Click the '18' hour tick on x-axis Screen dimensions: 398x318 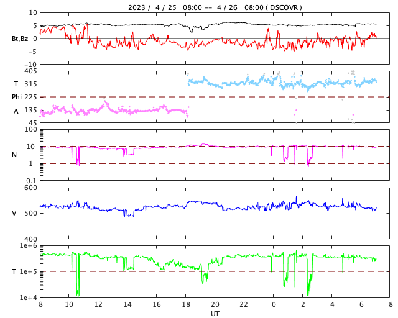186,304
